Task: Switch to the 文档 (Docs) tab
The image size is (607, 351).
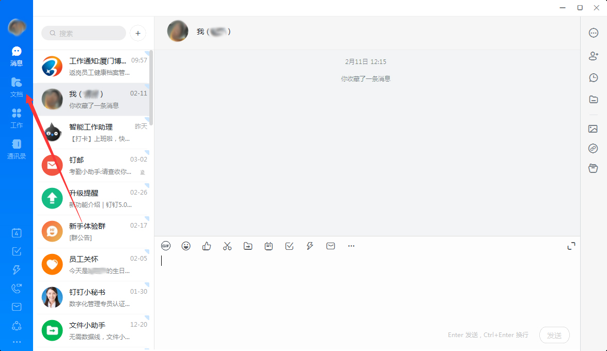Action: coord(16,87)
